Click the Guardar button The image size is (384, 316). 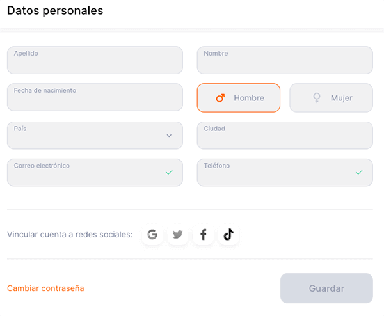click(x=326, y=288)
